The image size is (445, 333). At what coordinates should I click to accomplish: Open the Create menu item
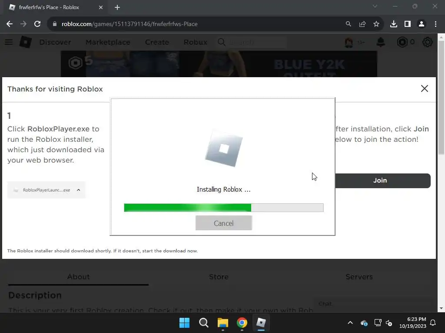point(157,42)
